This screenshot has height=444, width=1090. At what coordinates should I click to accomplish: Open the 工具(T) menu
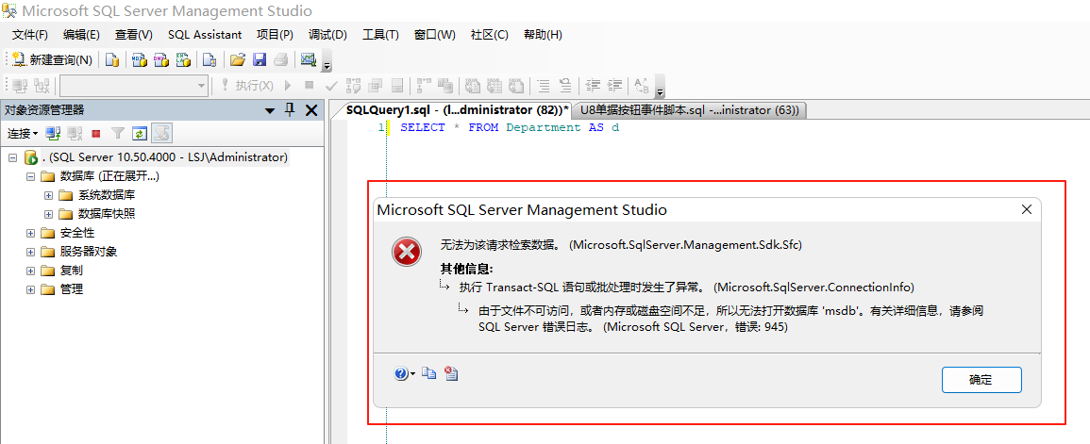coord(380,35)
